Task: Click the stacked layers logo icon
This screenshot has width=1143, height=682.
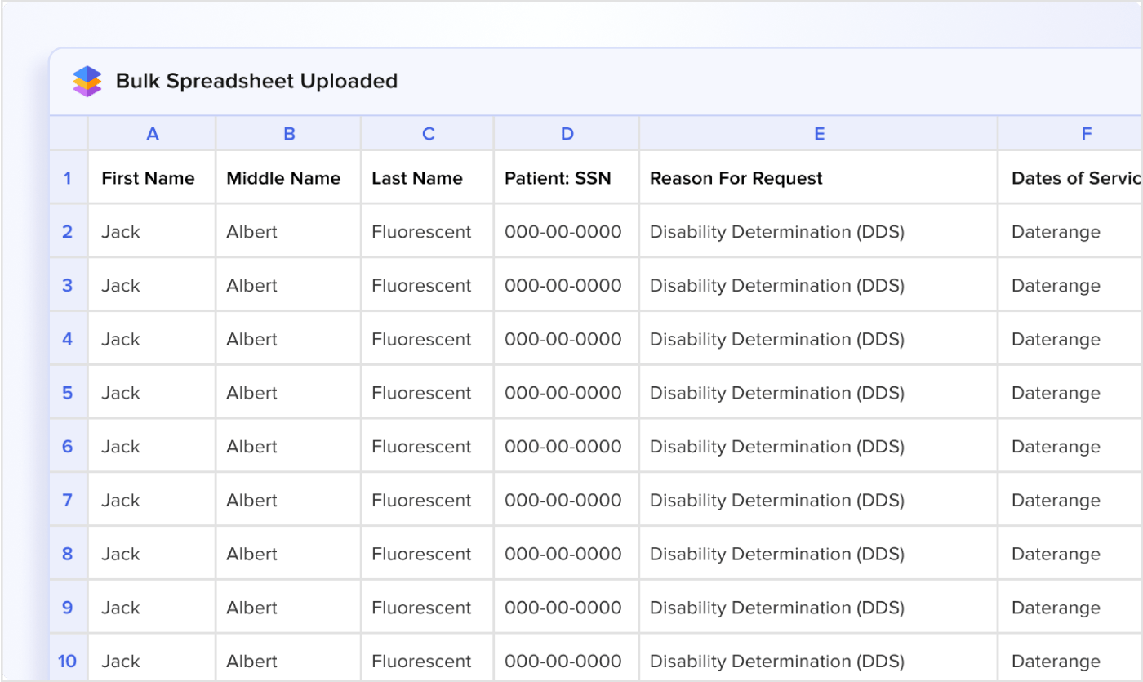Action: [x=87, y=81]
